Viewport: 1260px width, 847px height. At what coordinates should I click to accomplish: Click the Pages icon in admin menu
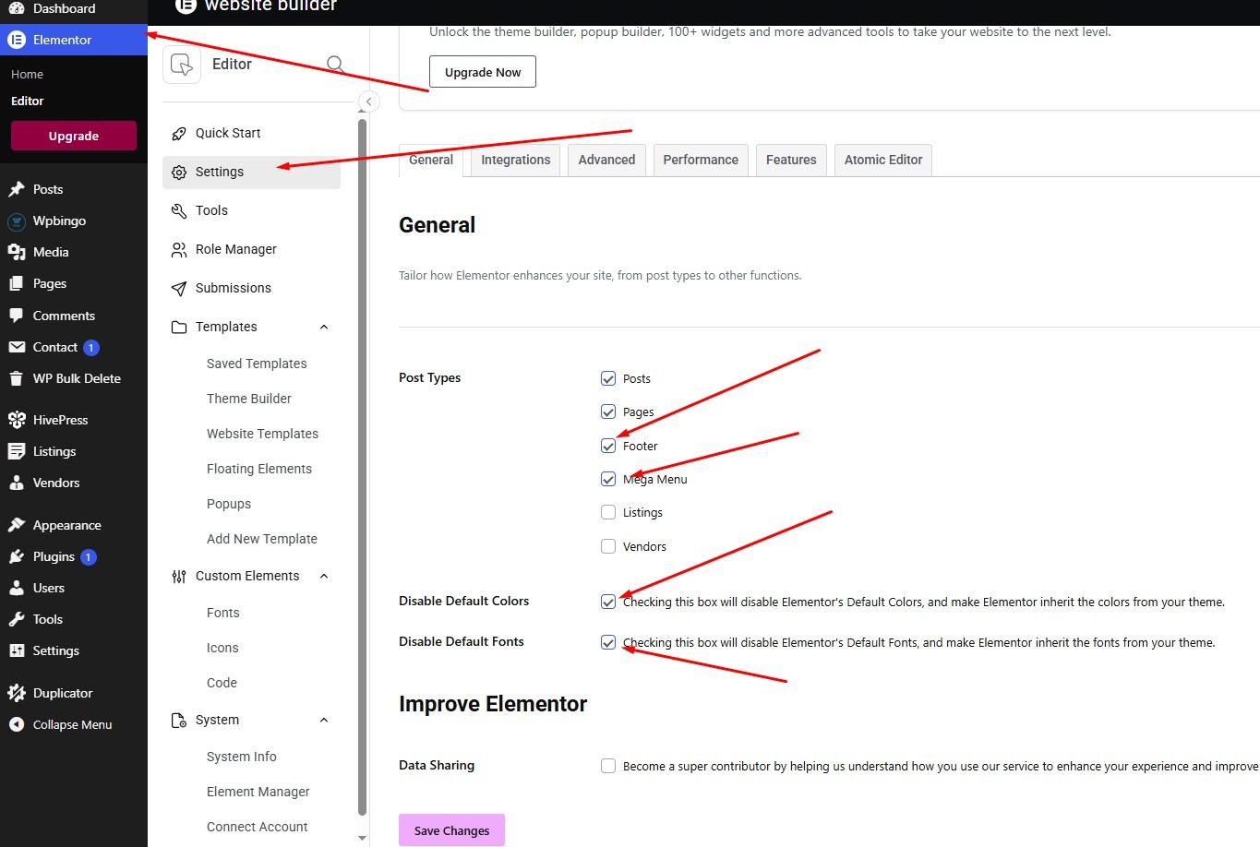coord(17,283)
